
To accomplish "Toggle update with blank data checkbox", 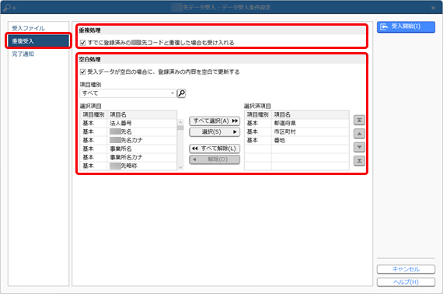I will click(x=83, y=72).
